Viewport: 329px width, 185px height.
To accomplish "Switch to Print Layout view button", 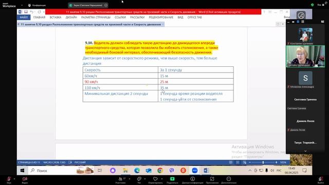I will [237, 162].
